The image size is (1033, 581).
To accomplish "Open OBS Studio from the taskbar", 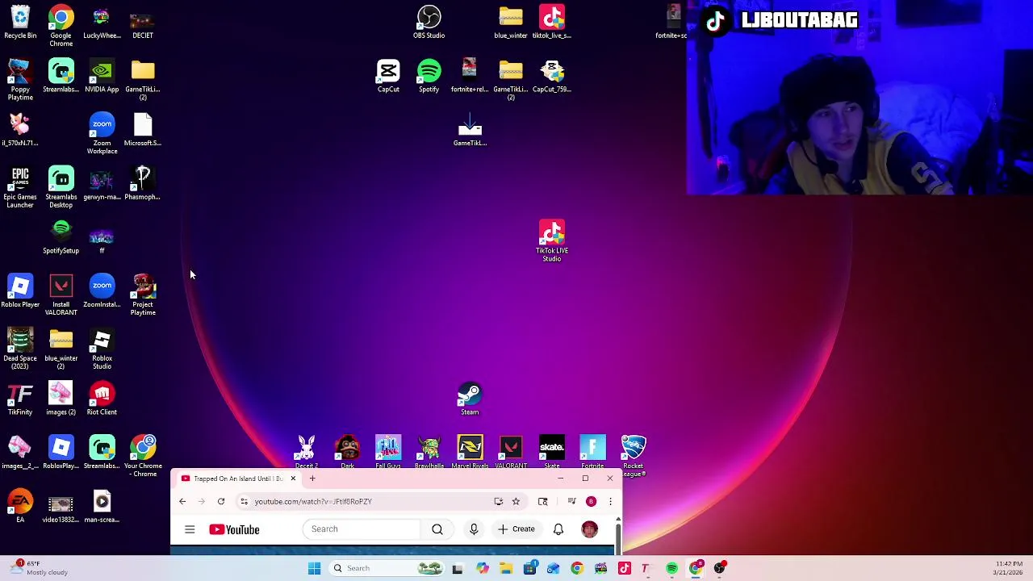I will (x=719, y=568).
